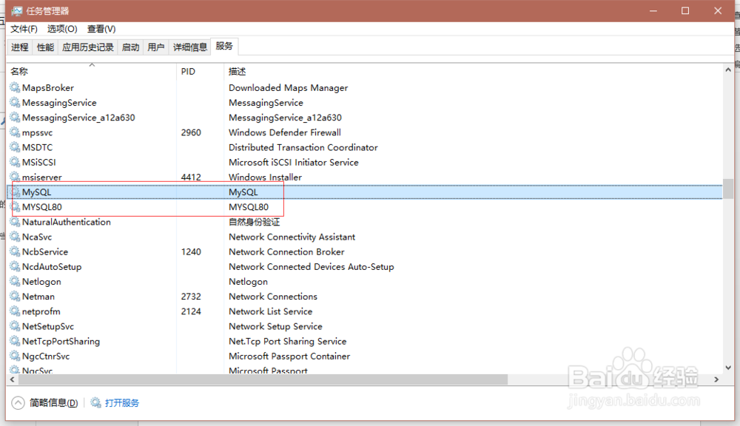Image resolution: width=740 pixels, height=426 pixels.
Task: Click the gear icon beside 打开服务
Action: (x=95, y=402)
